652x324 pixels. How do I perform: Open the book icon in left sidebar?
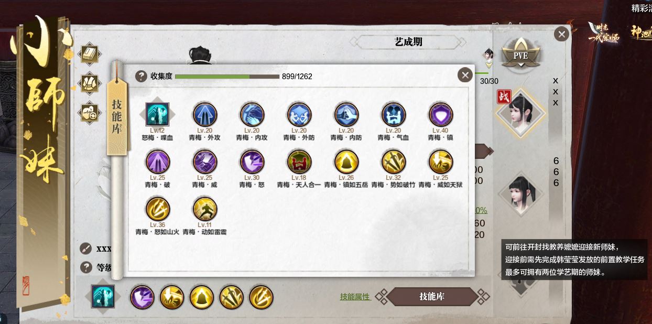pos(90,54)
